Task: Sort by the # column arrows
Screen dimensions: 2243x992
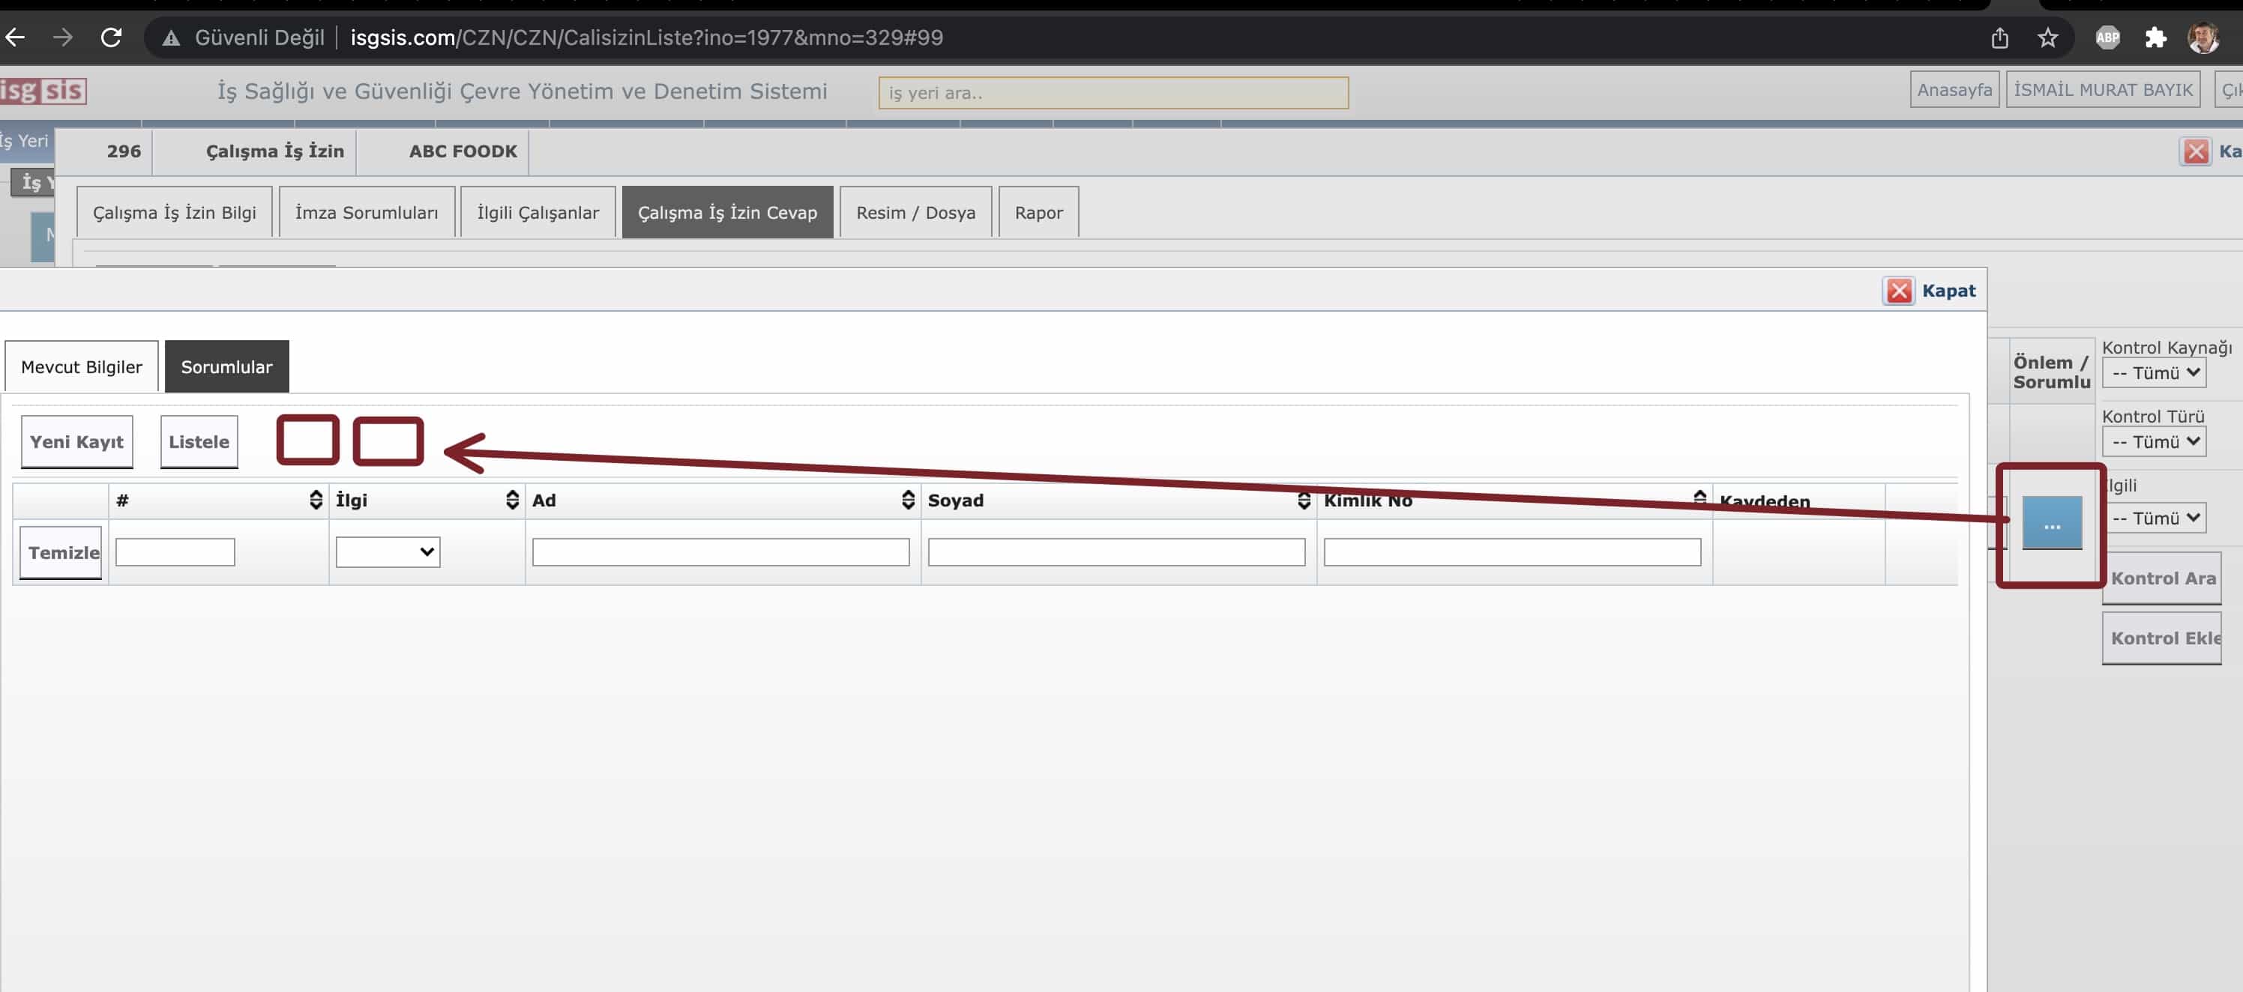Action: [316, 500]
